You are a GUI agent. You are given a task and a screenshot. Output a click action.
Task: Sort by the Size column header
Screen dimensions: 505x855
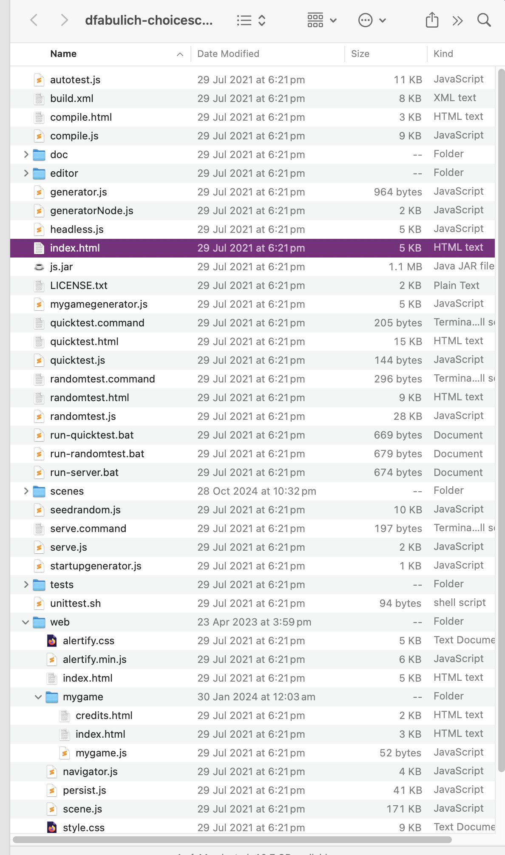tap(360, 54)
